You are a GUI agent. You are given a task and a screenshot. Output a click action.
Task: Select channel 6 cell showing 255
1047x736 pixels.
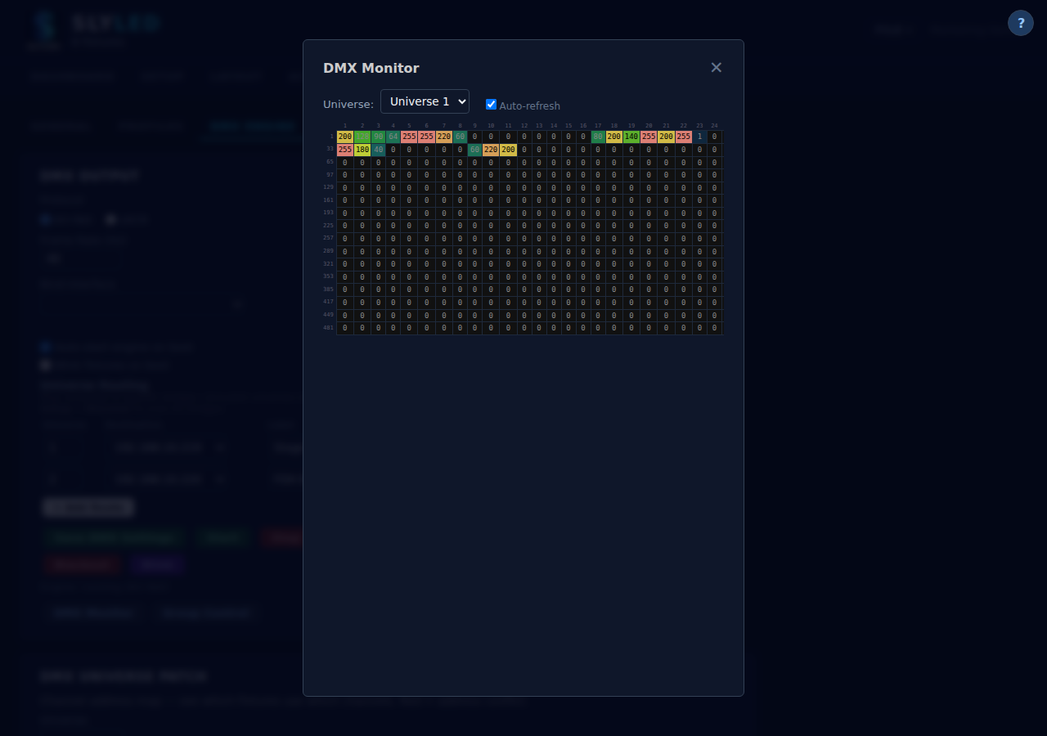click(x=426, y=137)
